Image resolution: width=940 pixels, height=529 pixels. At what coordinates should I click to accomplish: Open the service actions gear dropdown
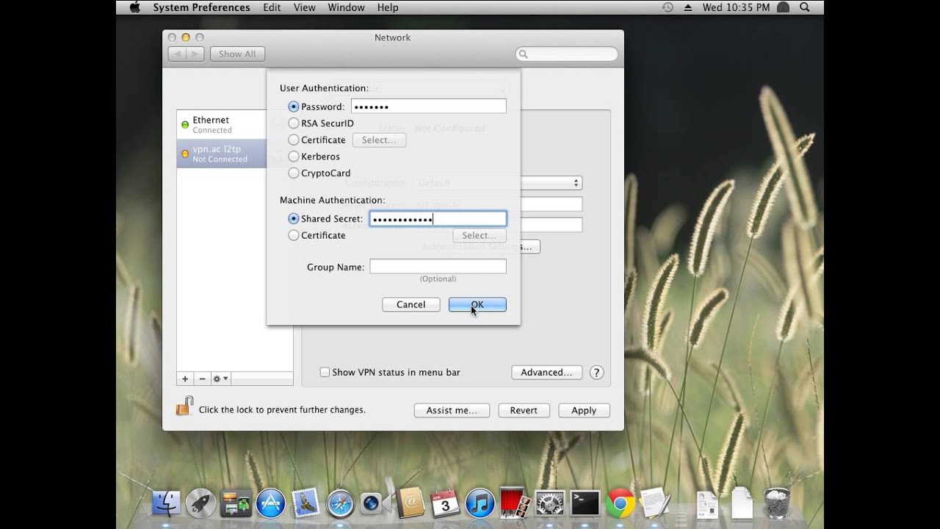click(x=220, y=378)
